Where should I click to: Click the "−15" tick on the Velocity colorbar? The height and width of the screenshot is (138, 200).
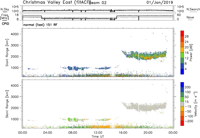[188, 107]
